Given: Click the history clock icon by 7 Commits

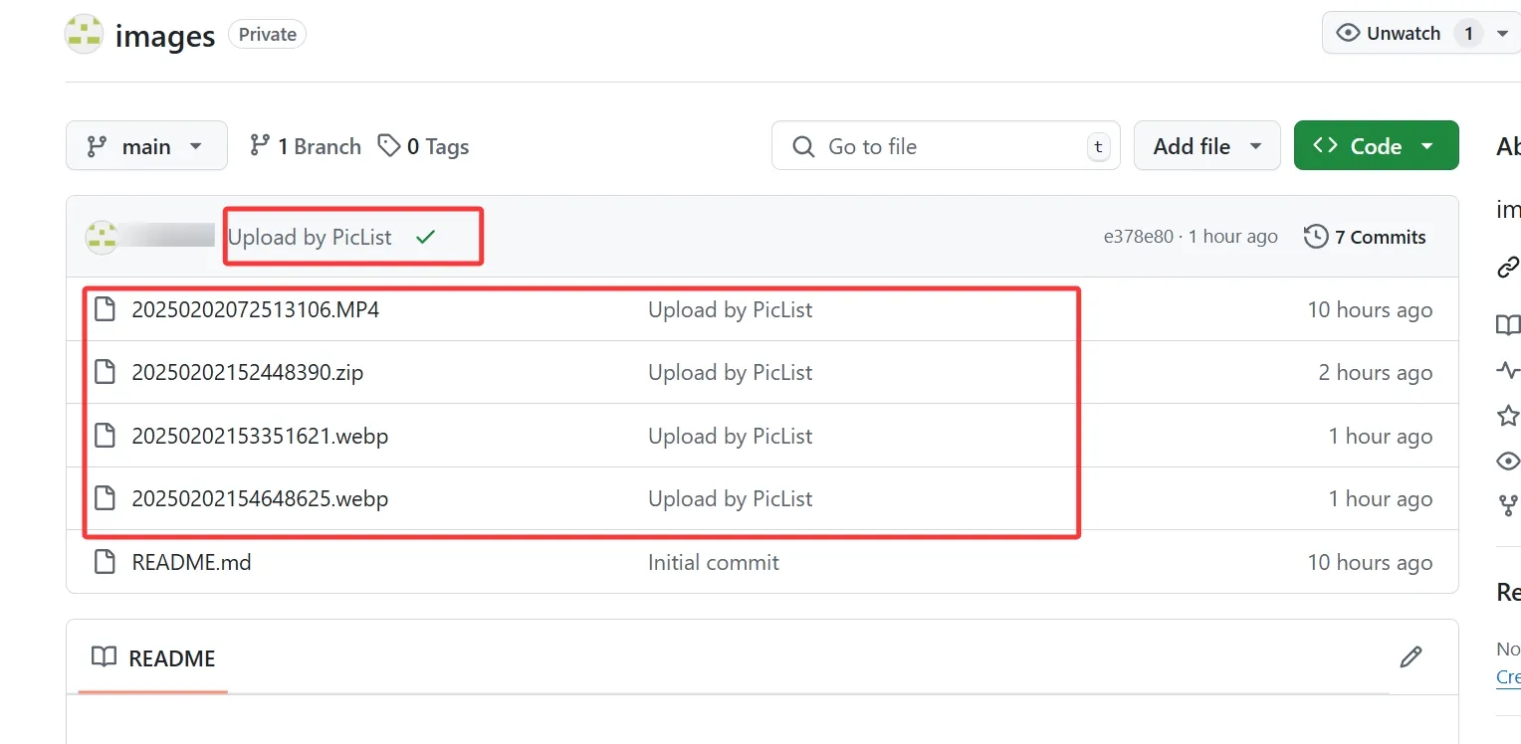Looking at the screenshot, I should pos(1316,237).
